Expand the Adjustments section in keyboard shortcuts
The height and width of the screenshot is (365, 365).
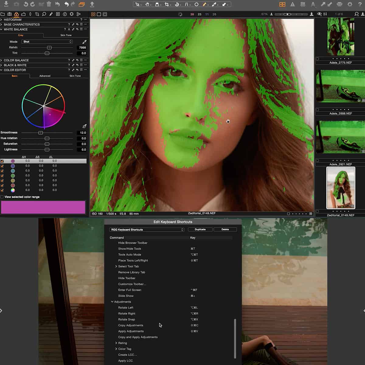pos(112,301)
